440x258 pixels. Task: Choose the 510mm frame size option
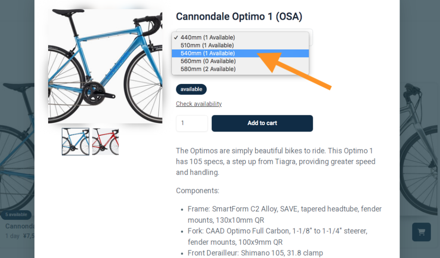click(207, 45)
